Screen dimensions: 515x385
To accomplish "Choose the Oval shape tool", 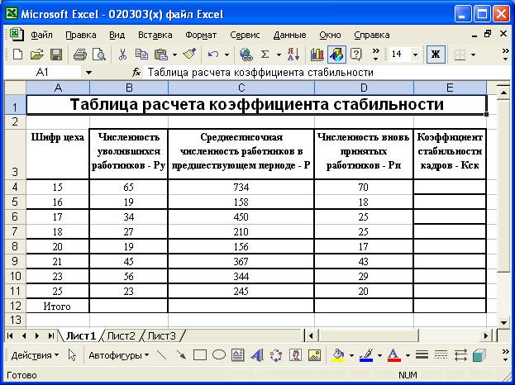I will click(x=219, y=354).
